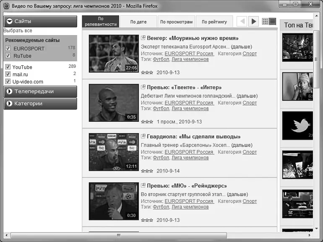Click the Выбрать все link

[x=18, y=31]
